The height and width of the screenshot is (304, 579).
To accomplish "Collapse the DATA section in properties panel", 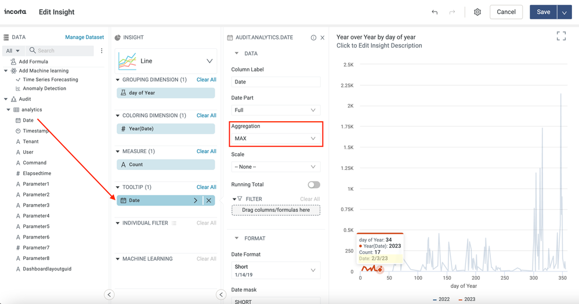I will click(x=237, y=53).
